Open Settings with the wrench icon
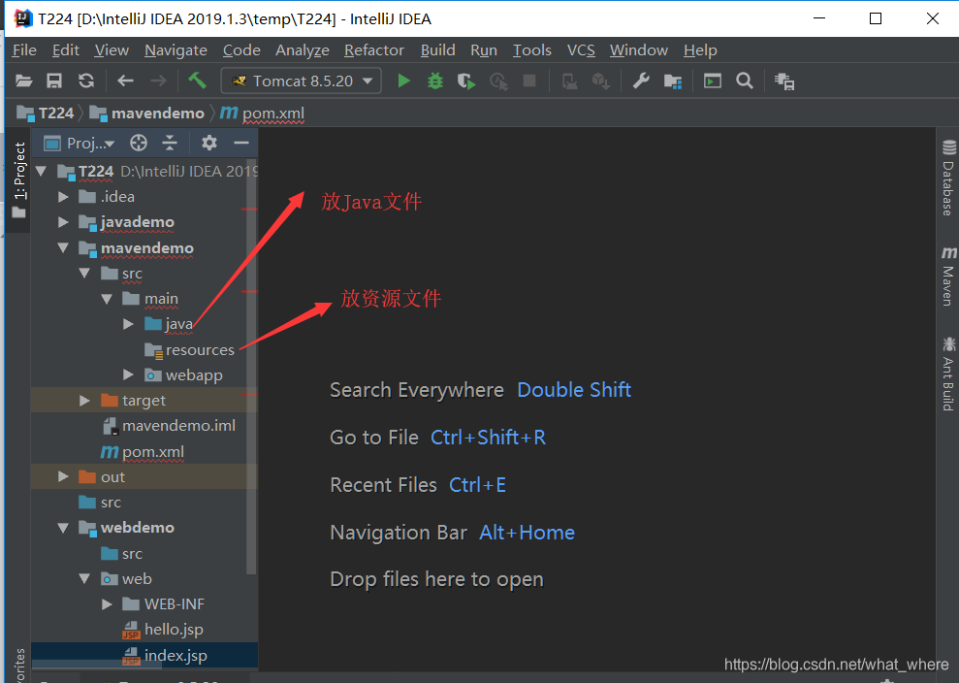Image resolution: width=959 pixels, height=683 pixels. click(x=640, y=81)
